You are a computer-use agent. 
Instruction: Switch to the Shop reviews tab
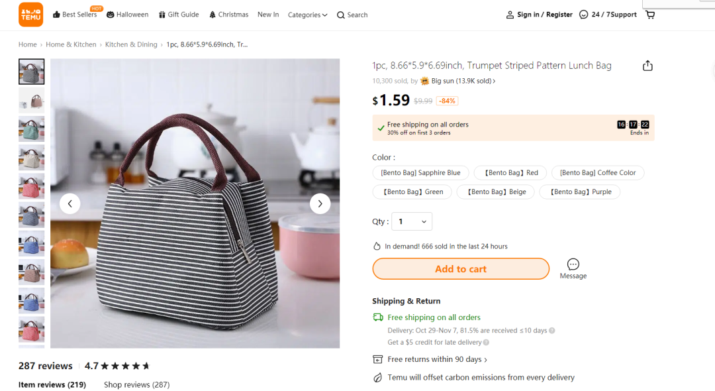pos(136,384)
